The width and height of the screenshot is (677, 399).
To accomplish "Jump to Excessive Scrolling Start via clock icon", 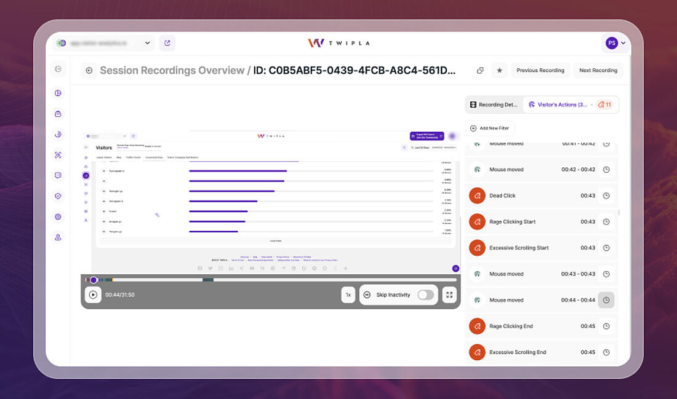I will tap(606, 248).
